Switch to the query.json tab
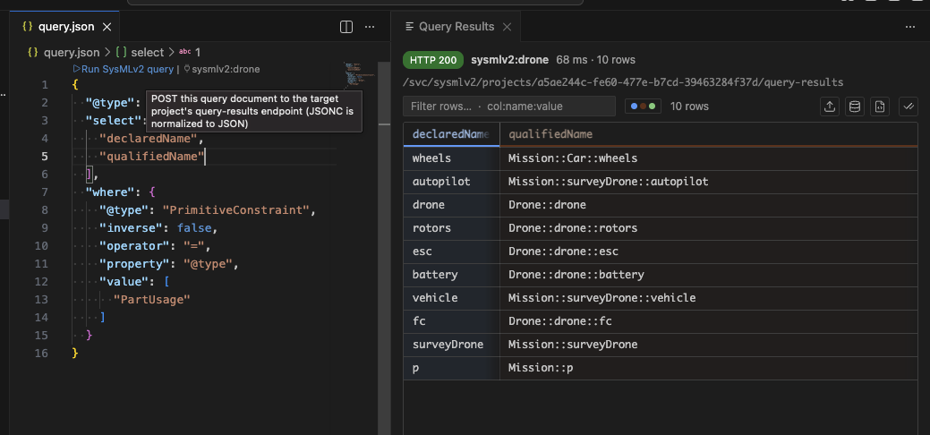 [64, 27]
